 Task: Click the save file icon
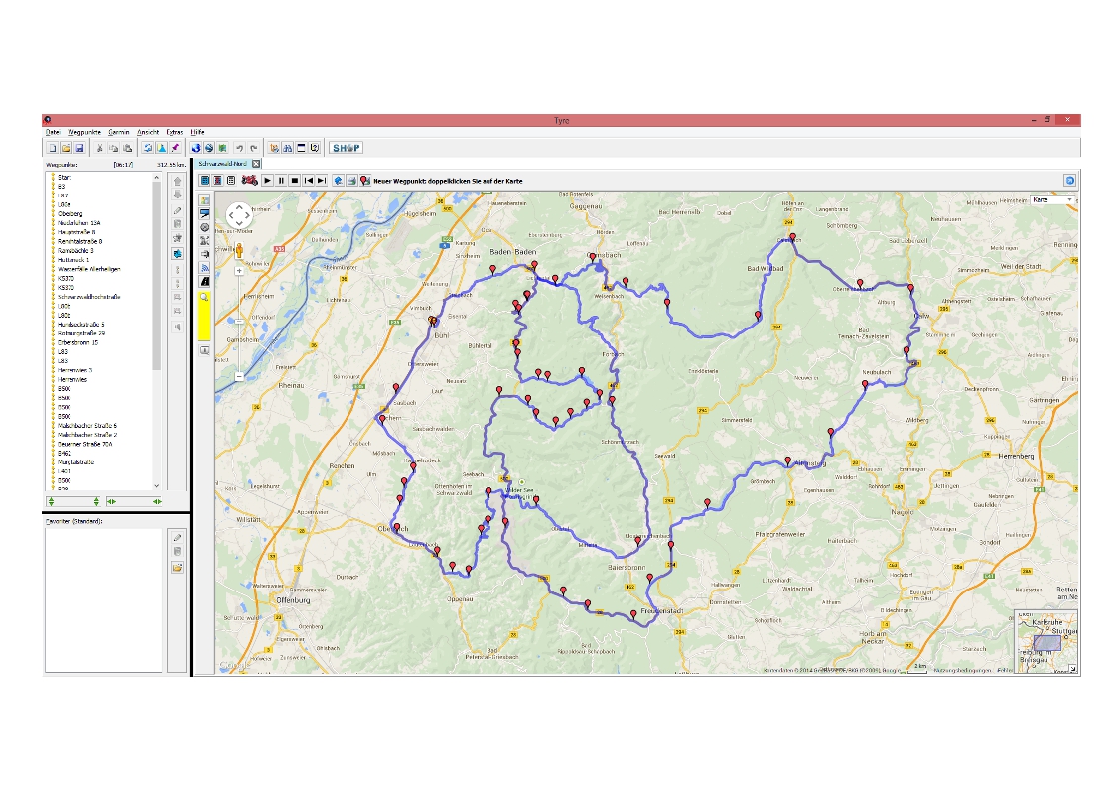coord(79,148)
